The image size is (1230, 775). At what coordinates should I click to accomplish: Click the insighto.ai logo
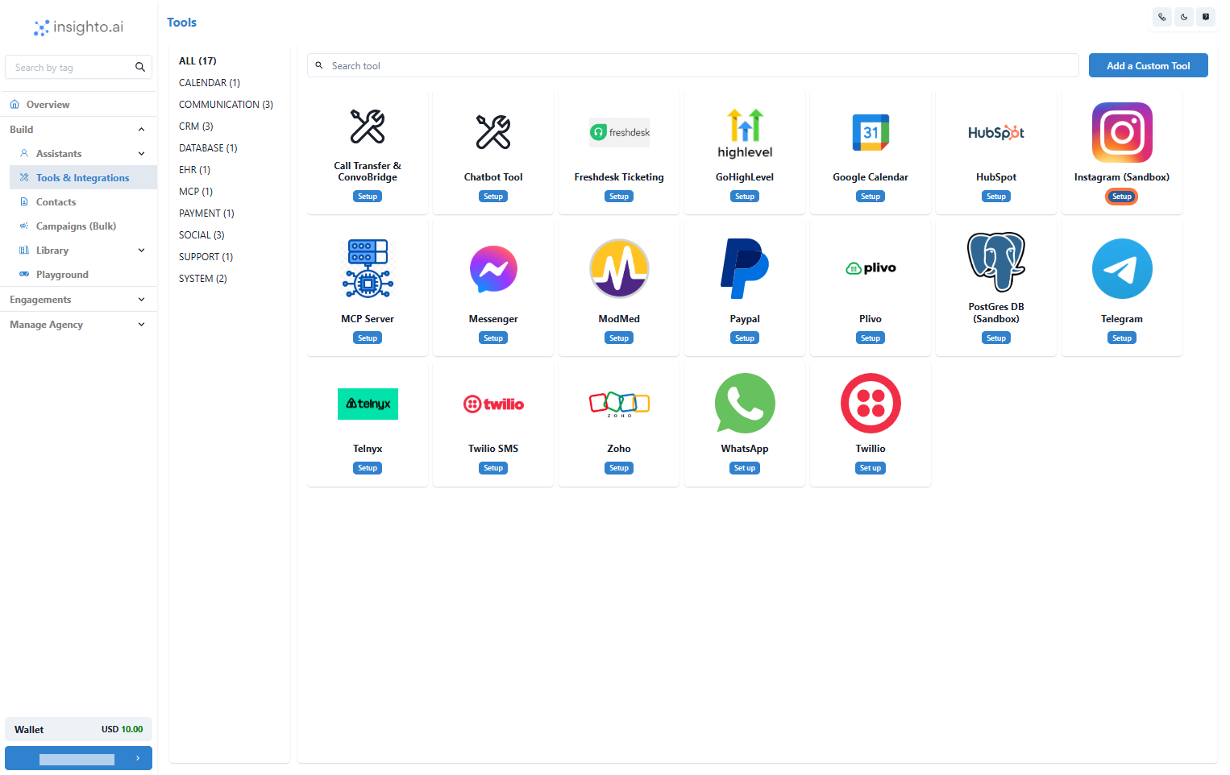tap(77, 27)
